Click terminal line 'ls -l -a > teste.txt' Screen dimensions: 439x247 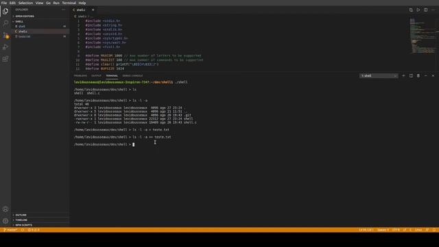151,130
